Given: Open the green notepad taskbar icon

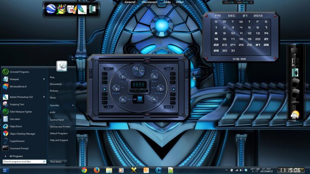Looking at the screenshot, I should point(171,170).
